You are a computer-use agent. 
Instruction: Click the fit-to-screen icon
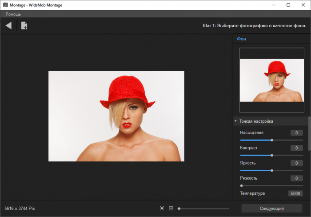162,208
